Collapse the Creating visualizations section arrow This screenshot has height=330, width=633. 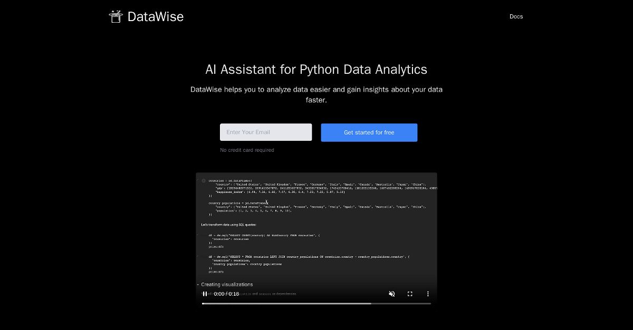coord(198,285)
